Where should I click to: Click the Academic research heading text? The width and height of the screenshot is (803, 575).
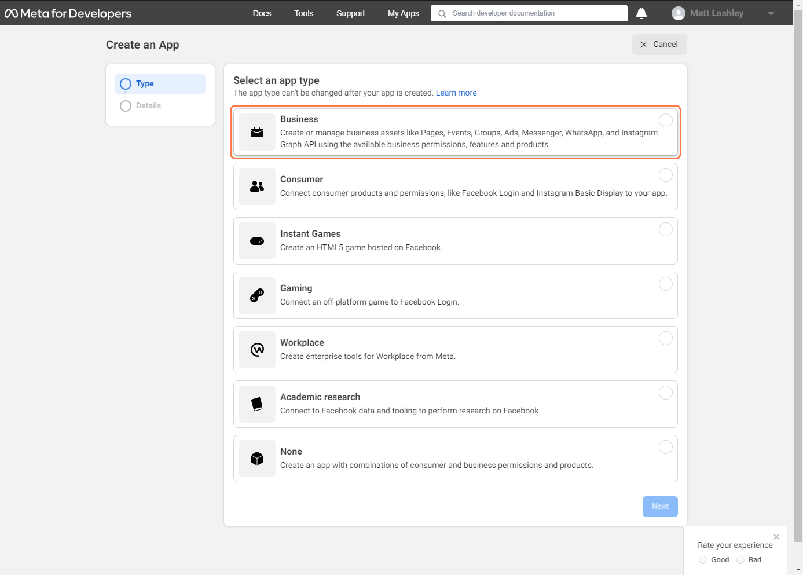click(x=320, y=397)
